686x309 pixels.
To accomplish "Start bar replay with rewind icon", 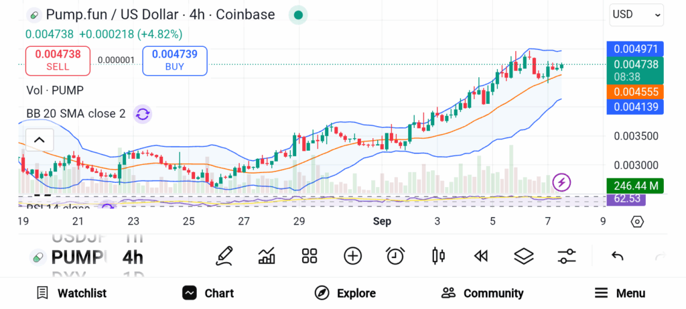I will (480, 255).
